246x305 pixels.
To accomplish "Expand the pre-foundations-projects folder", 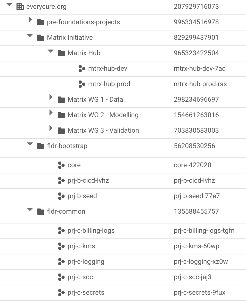I will [30, 20].
